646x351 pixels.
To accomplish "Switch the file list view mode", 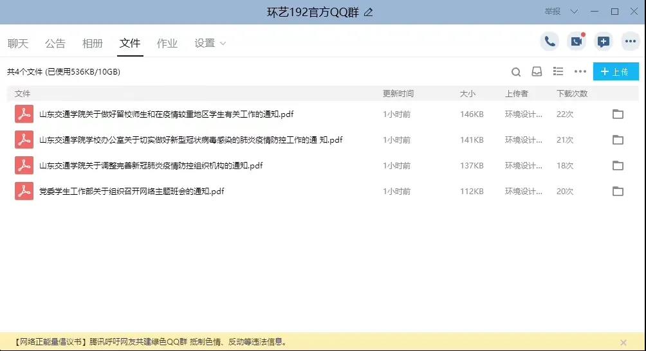I will pyautogui.click(x=558, y=72).
